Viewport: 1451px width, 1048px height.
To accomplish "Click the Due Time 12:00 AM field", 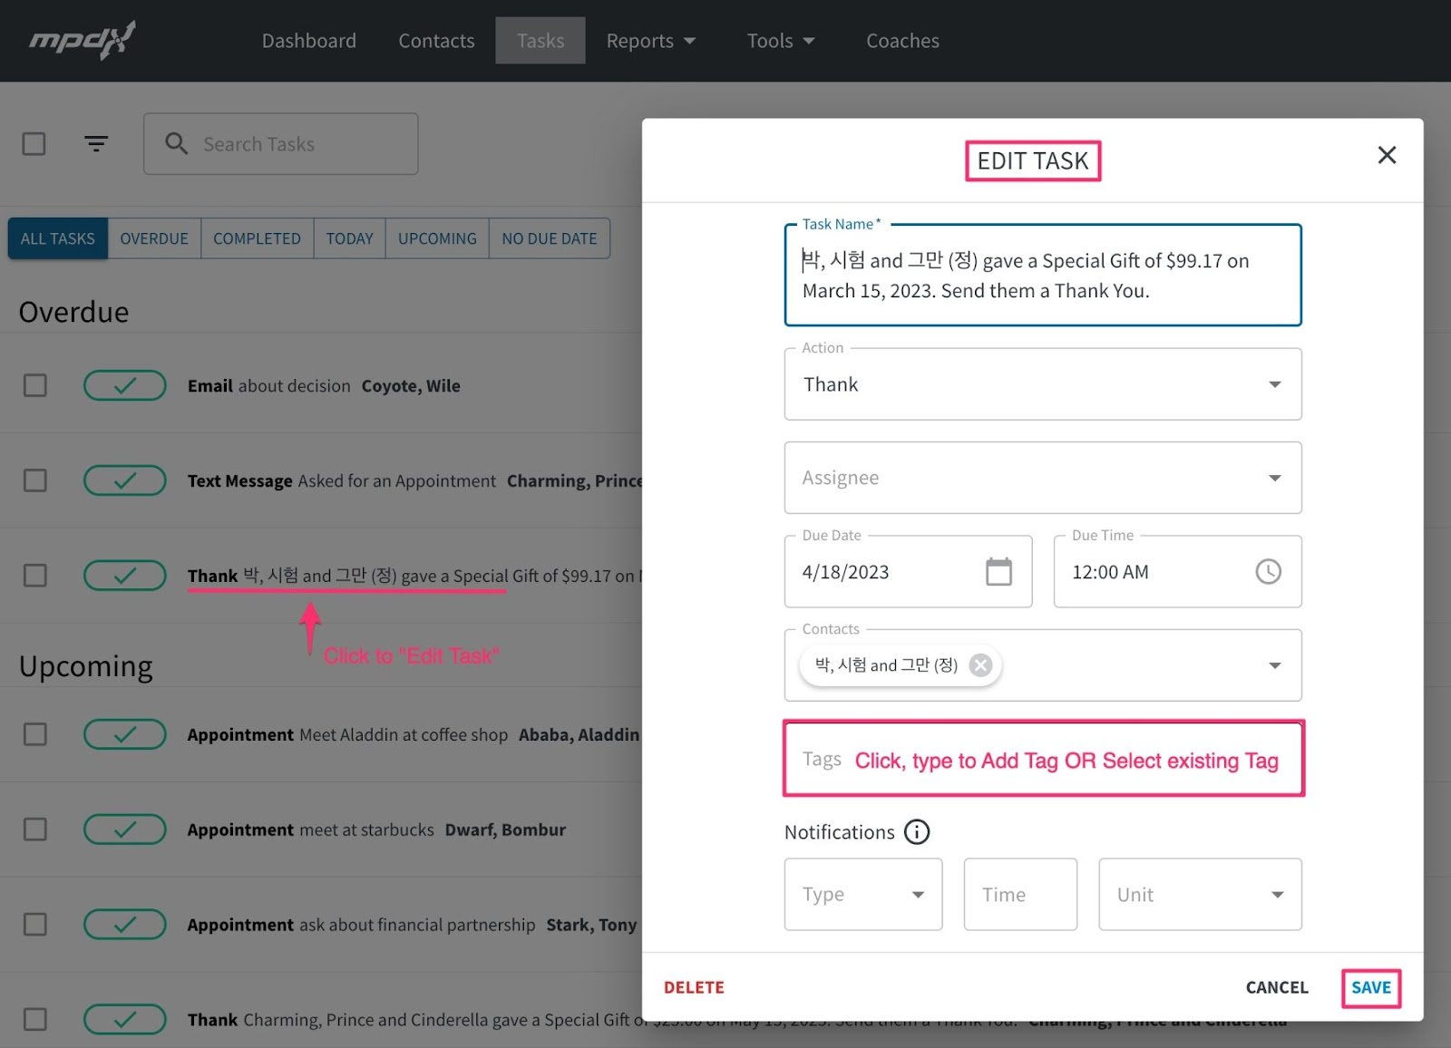I will [1177, 571].
